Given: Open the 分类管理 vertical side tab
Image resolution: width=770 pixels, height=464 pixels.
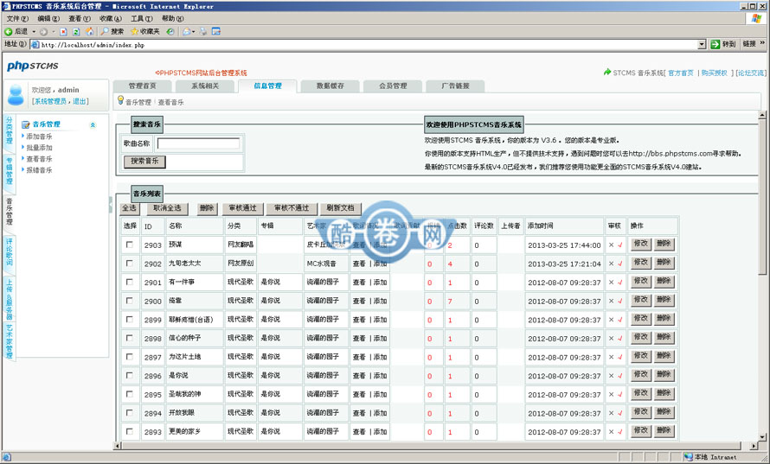Looking at the screenshot, I should tap(10, 130).
